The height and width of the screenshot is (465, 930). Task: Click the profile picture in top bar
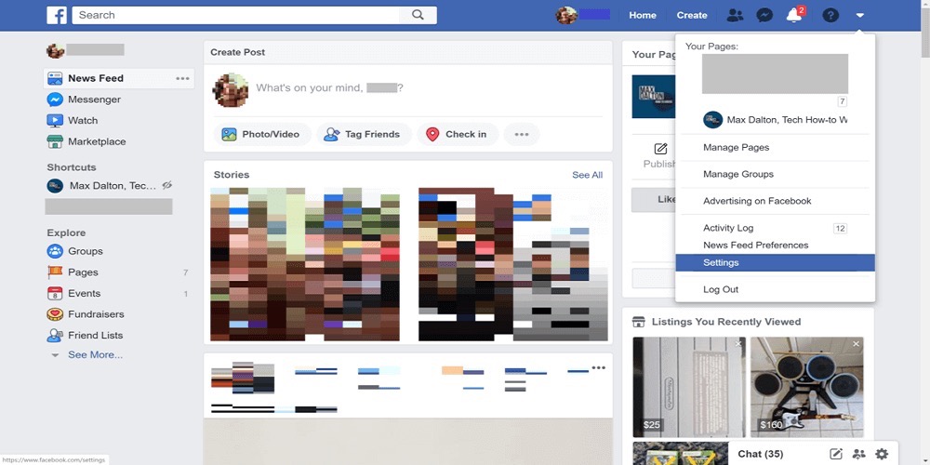coord(566,16)
